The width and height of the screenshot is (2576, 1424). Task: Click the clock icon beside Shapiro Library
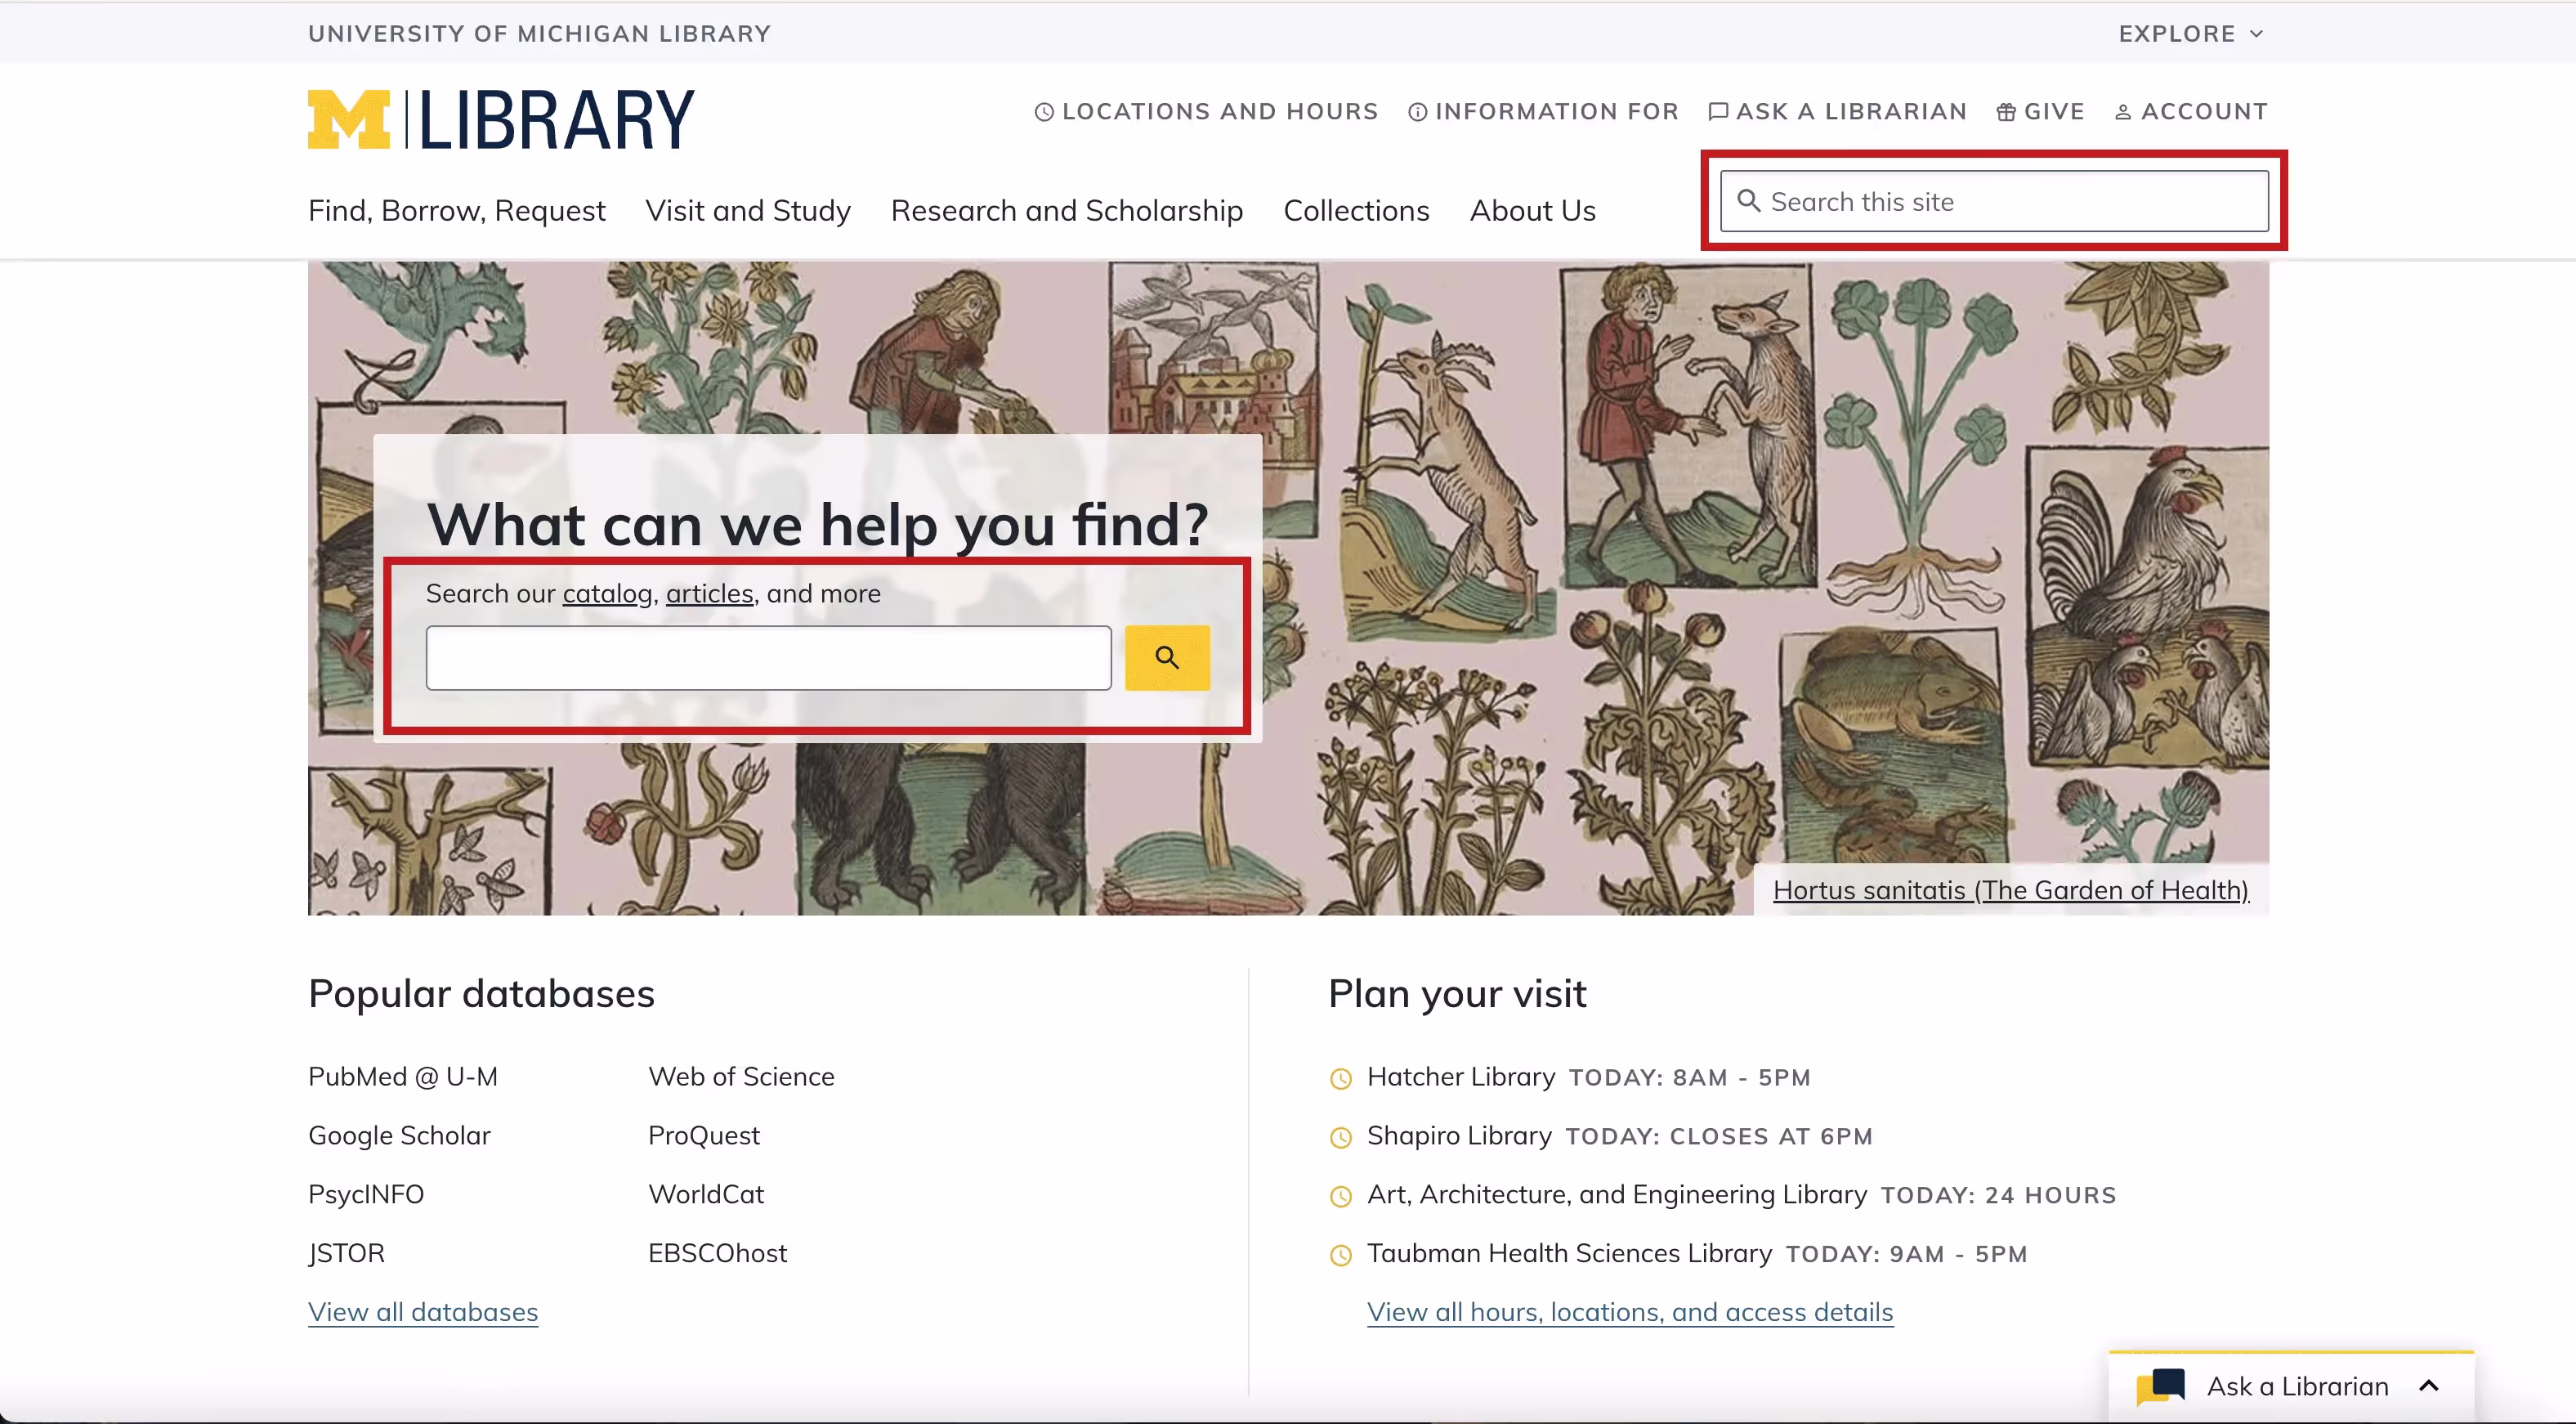pos(1340,1137)
